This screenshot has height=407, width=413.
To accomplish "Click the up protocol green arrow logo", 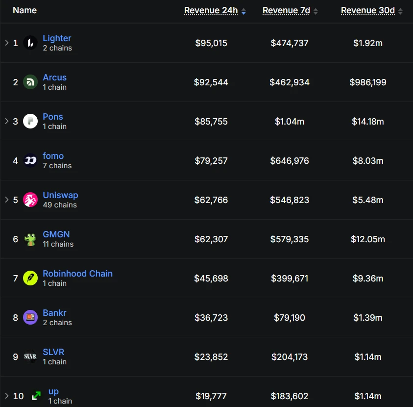I will 36,396.
